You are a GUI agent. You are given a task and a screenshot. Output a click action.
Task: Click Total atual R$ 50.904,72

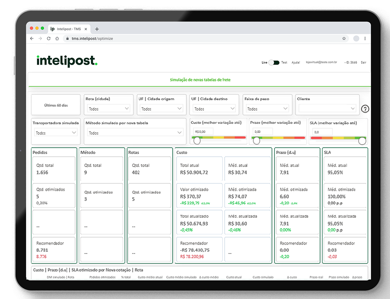point(194,172)
